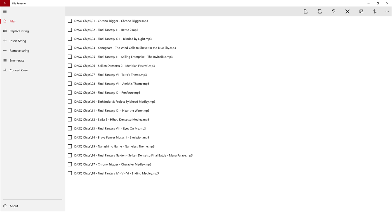Click the add files icon
The height and width of the screenshot is (212, 392).
click(306, 11)
